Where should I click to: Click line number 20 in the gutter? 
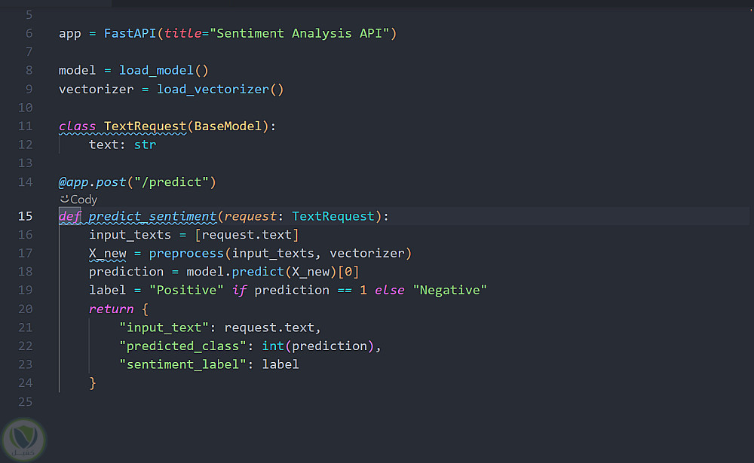(x=25, y=309)
